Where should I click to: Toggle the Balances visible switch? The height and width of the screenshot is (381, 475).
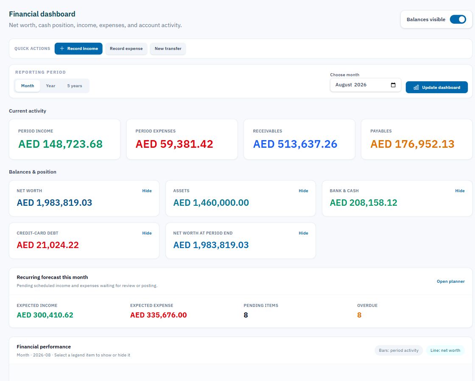[x=458, y=19]
